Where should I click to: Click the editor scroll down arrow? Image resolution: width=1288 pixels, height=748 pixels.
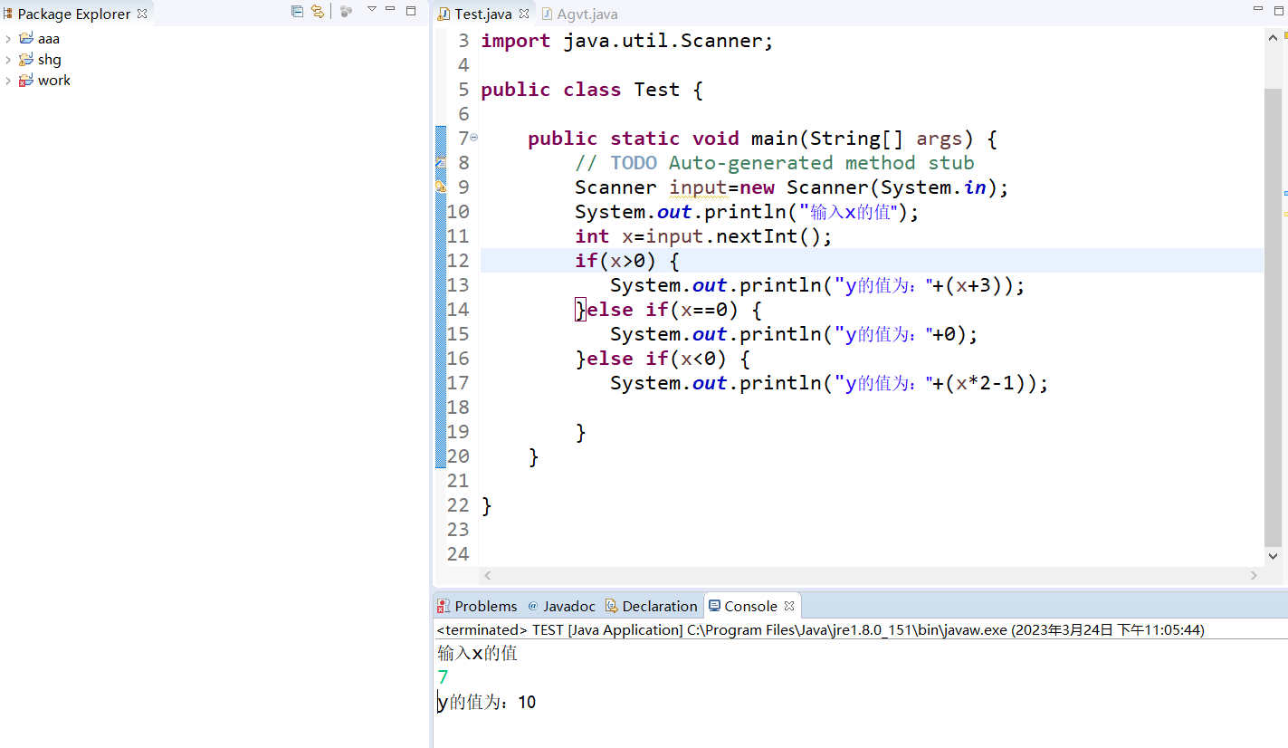point(1273,556)
